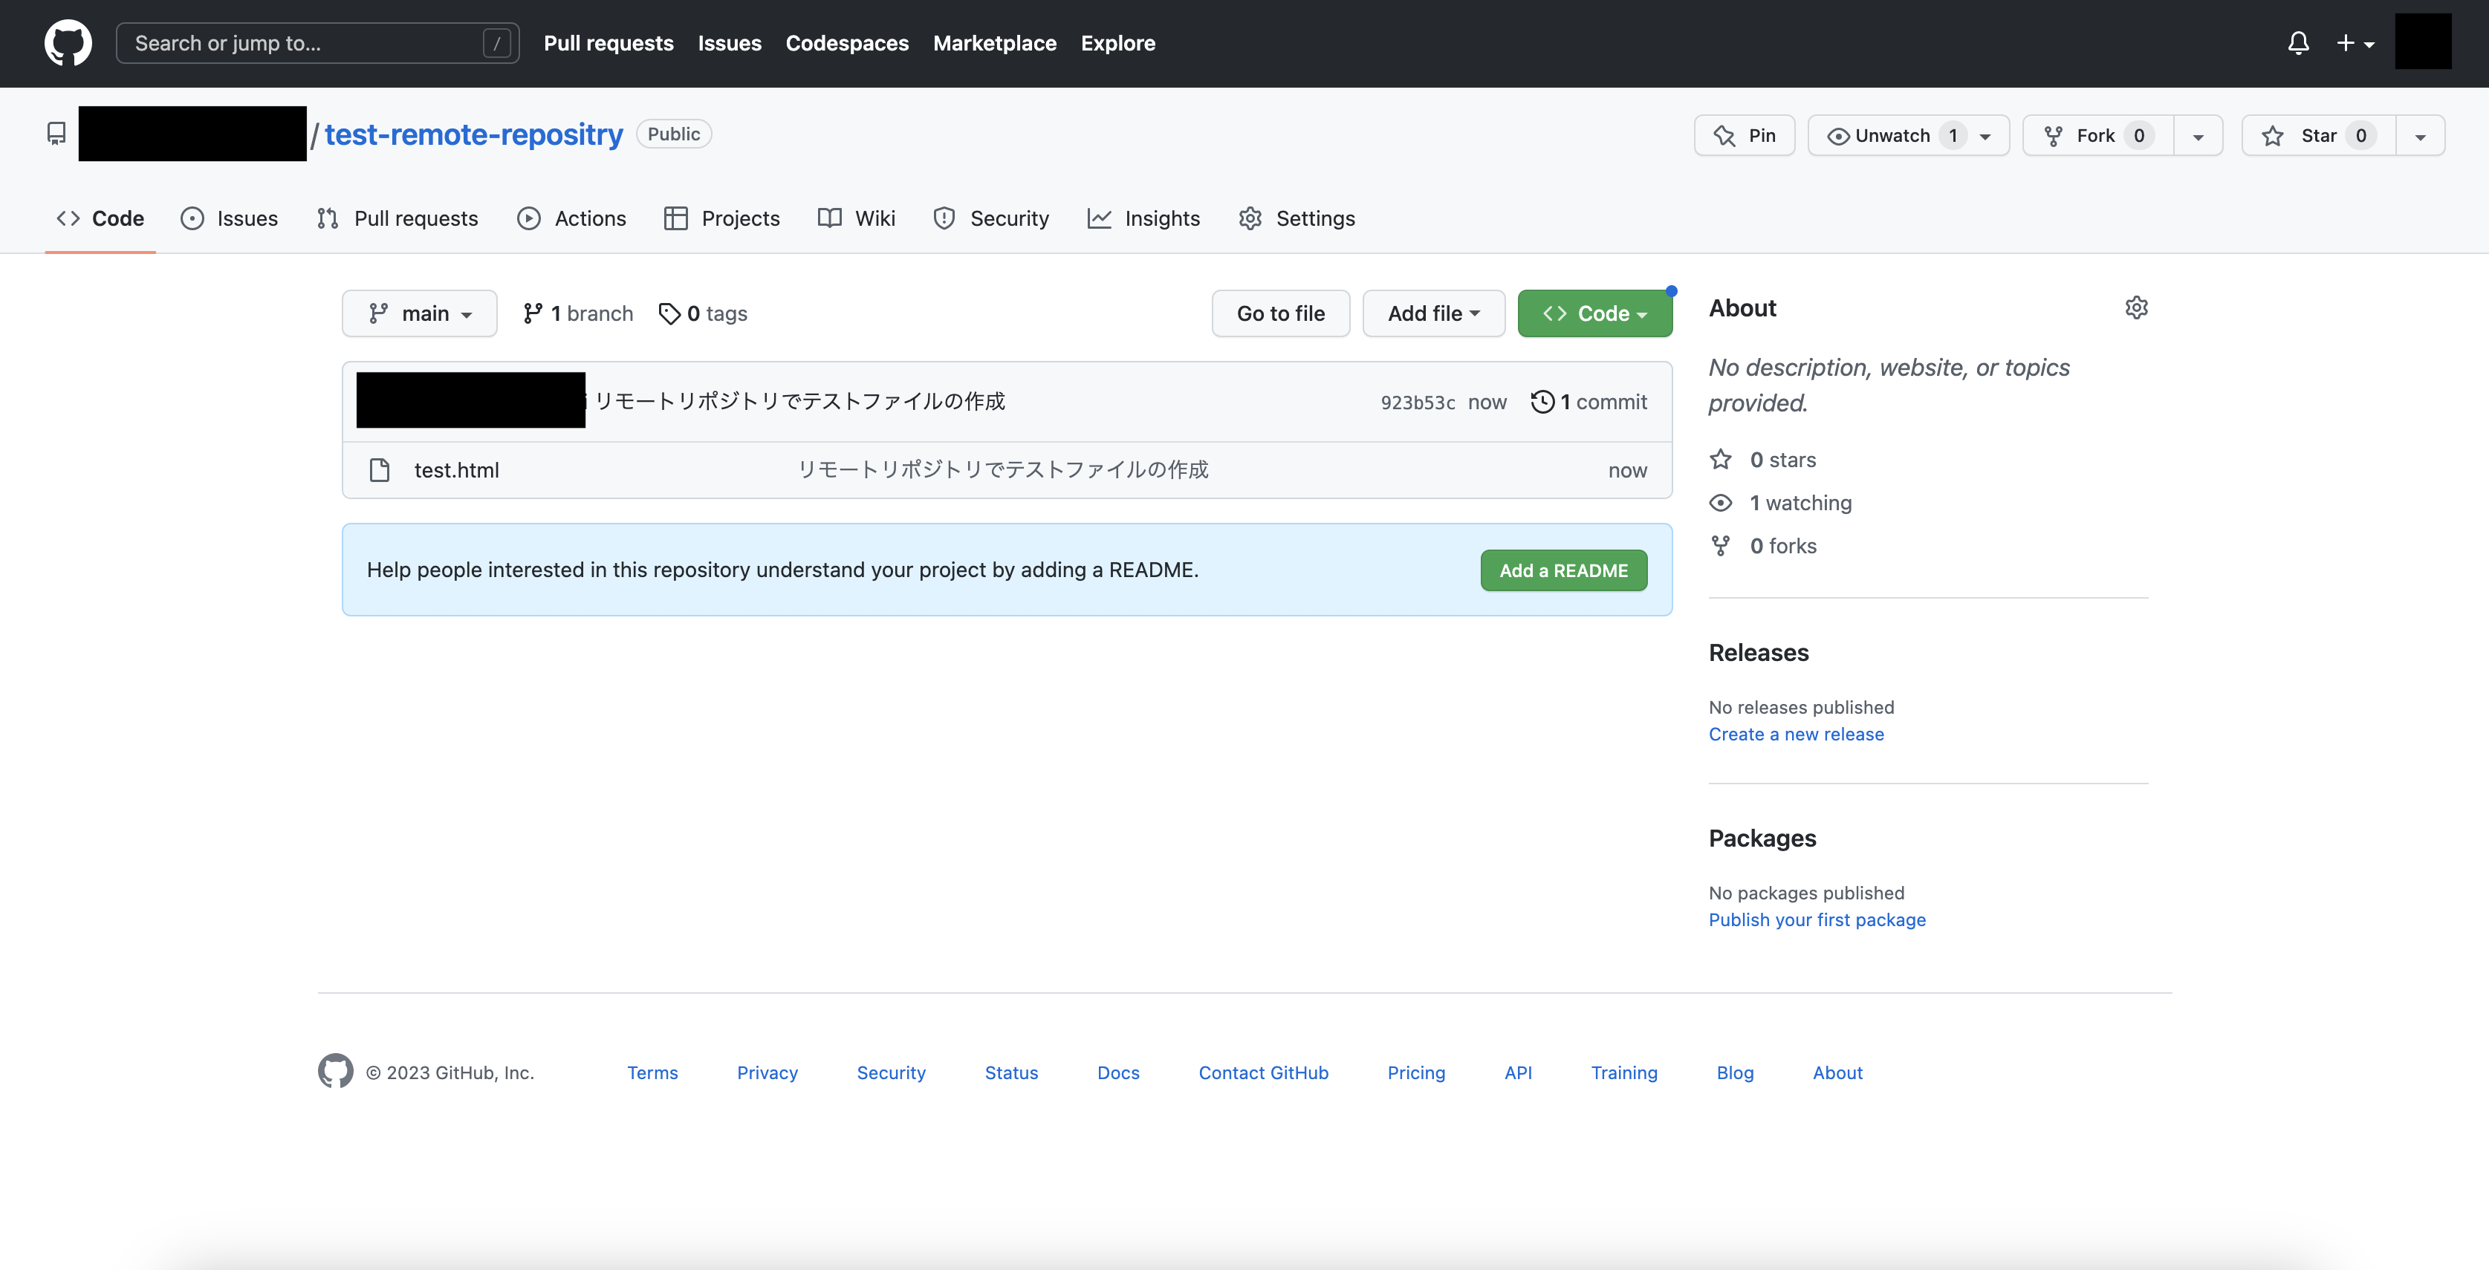Open the footer API link
The image size is (2489, 1270).
click(x=1518, y=1073)
